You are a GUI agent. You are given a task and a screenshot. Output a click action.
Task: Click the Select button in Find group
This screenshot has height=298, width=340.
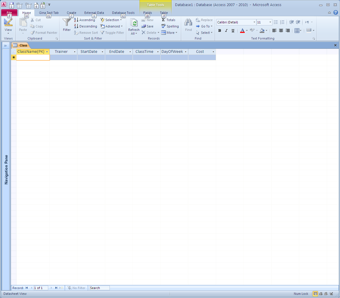click(204, 33)
